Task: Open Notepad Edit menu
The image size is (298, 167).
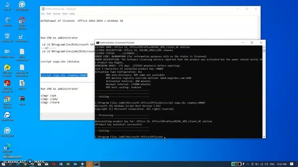Action: tap(48, 14)
